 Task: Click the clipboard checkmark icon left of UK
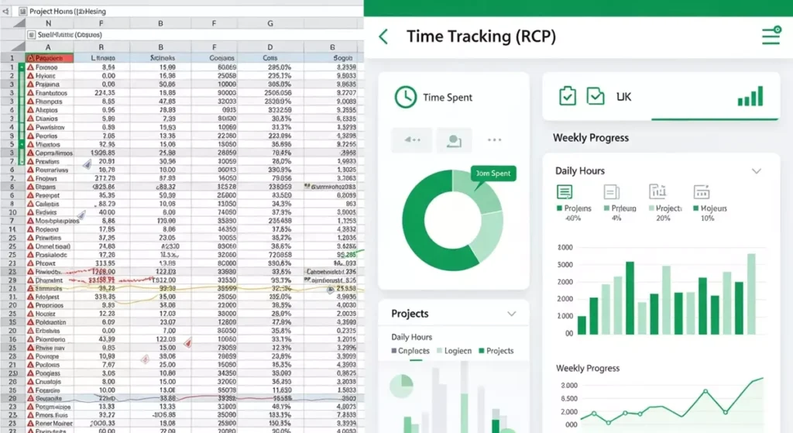pos(568,95)
